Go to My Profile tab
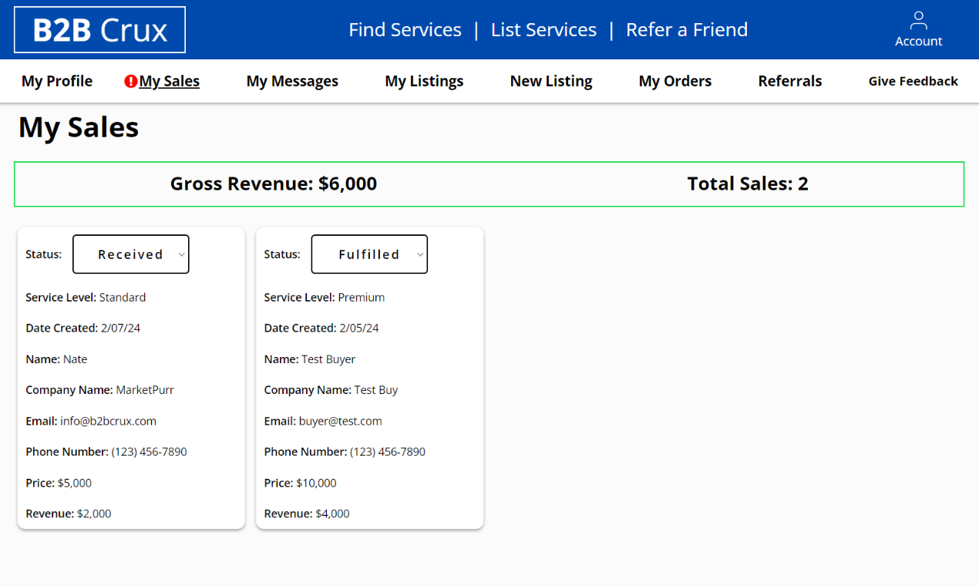 [57, 81]
